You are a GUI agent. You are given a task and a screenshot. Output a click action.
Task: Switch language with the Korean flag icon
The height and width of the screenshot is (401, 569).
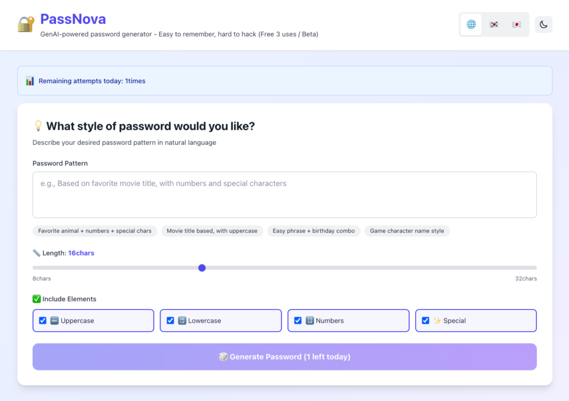point(494,24)
